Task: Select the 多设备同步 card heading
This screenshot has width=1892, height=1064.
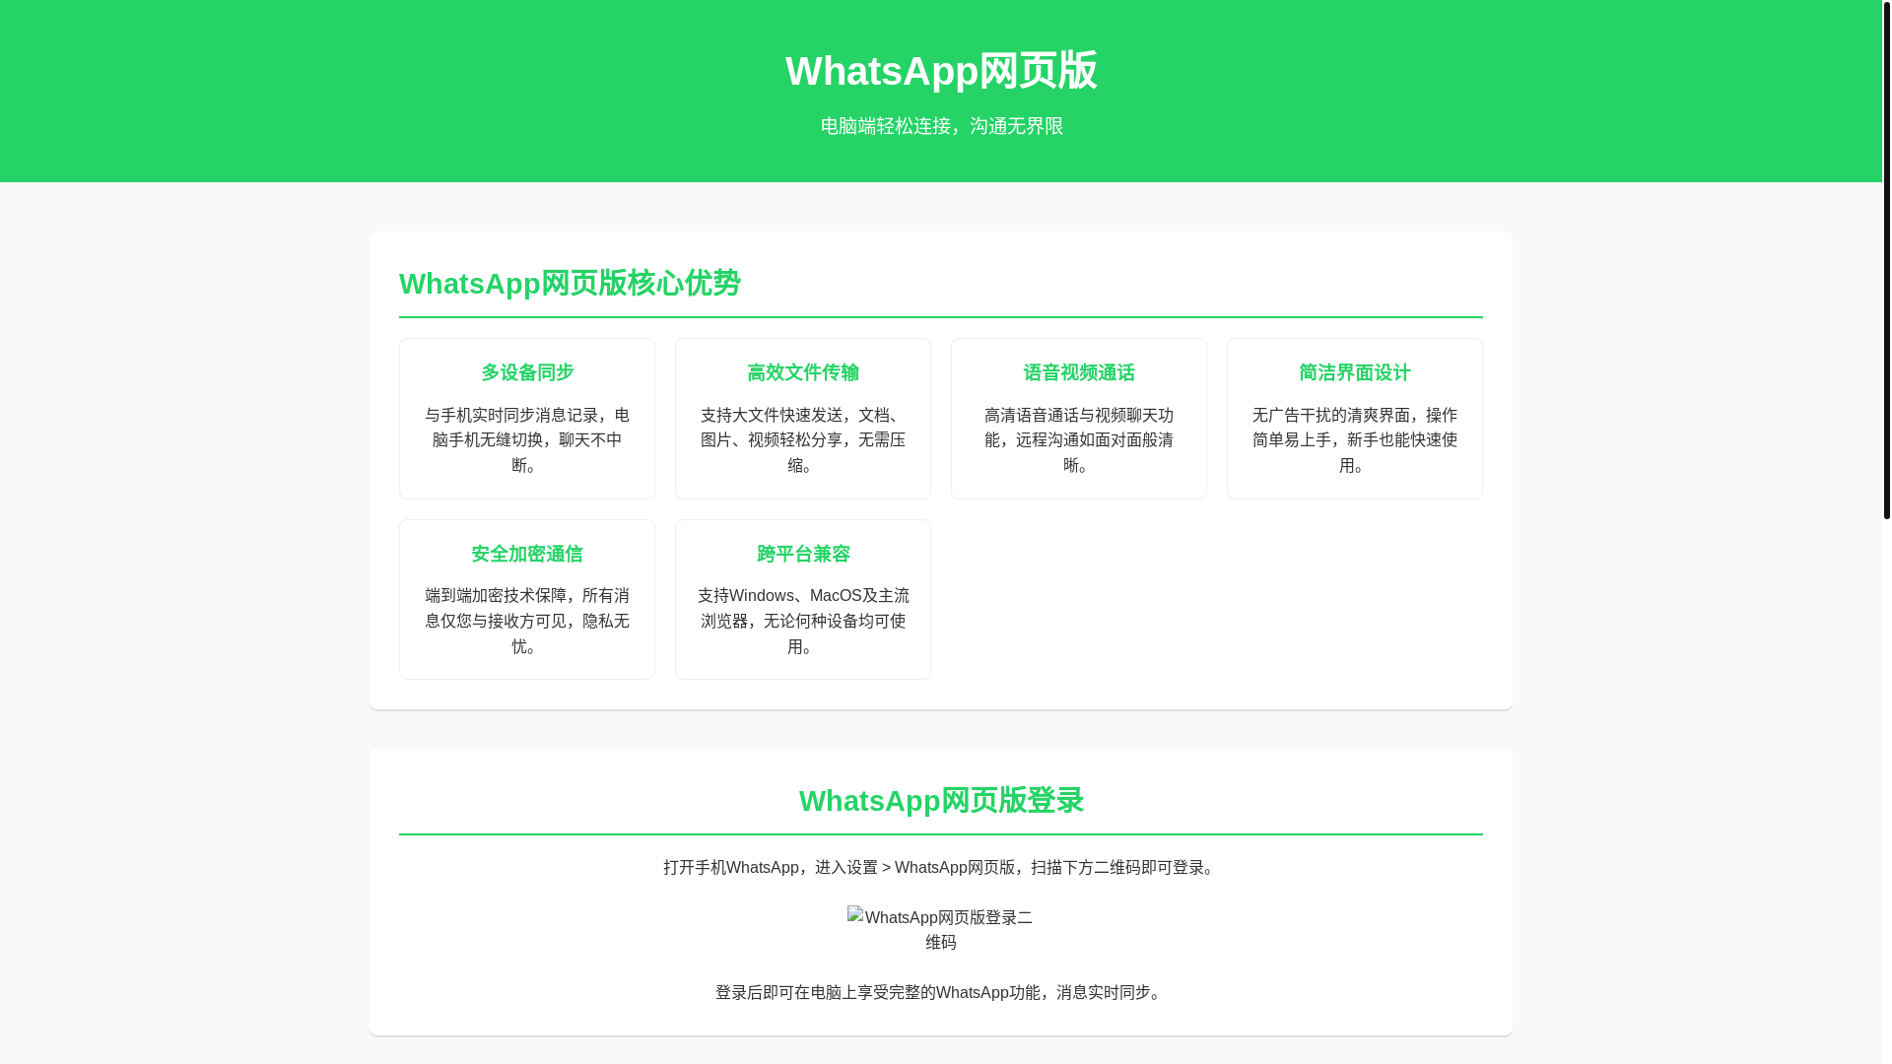Action: coord(527,372)
